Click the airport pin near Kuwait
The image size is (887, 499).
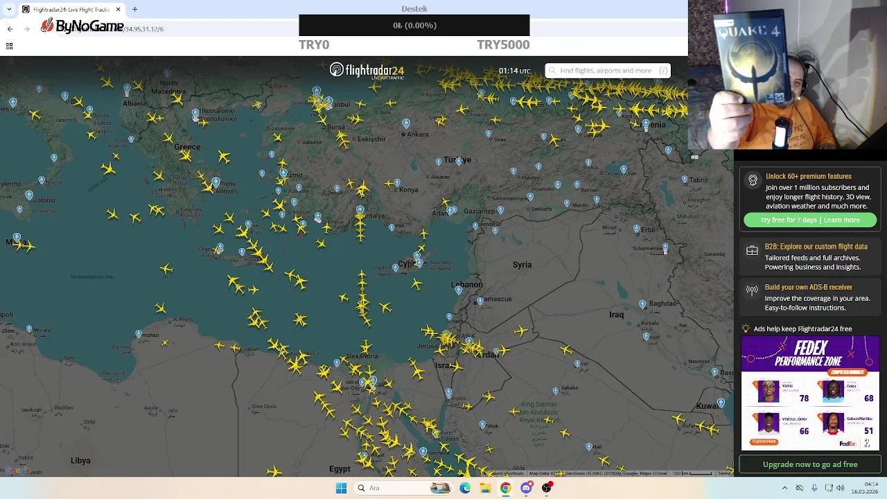(x=721, y=403)
